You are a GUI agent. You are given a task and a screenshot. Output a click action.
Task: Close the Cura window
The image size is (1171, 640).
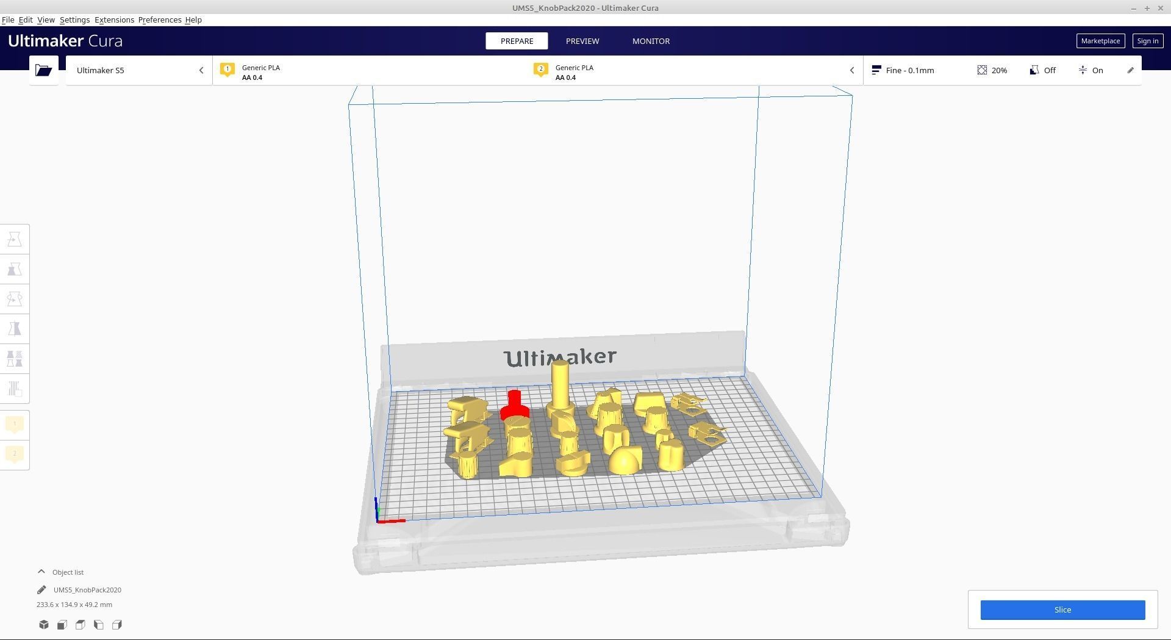point(1161,8)
